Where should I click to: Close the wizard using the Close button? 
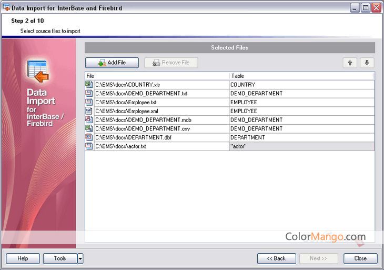pyautogui.click(x=360, y=258)
